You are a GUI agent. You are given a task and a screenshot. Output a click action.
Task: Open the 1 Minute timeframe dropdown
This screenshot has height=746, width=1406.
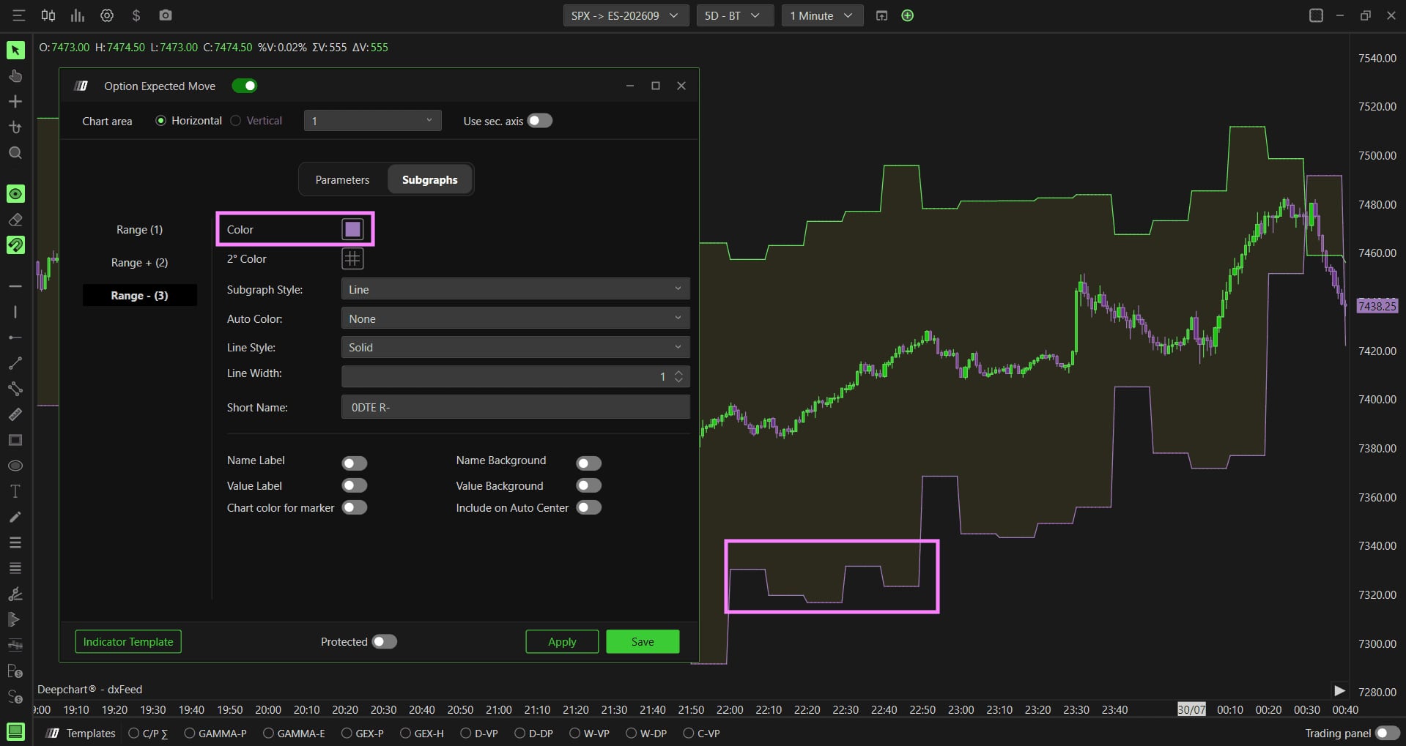tap(822, 15)
